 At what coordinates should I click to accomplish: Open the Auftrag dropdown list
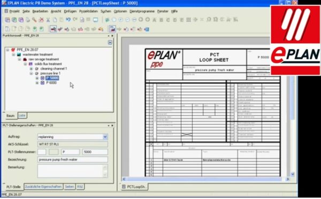105,137
